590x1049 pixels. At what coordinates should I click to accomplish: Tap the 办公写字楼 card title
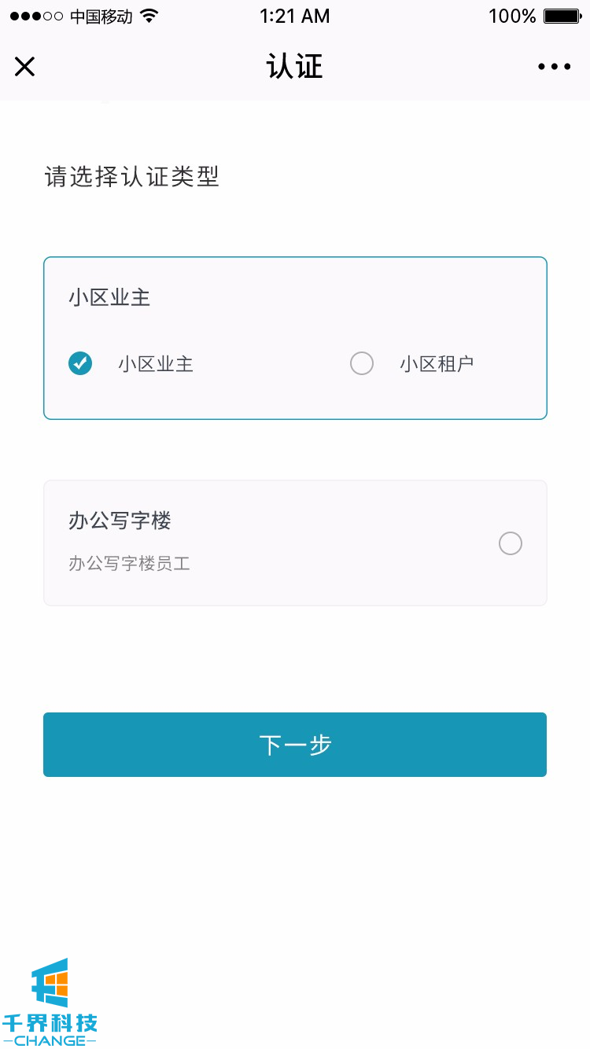pyautogui.click(x=120, y=521)
